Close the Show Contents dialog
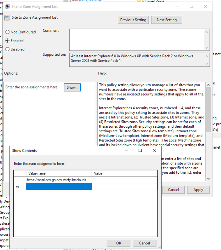This screenshot has width=221, height=250. point(154,151)
